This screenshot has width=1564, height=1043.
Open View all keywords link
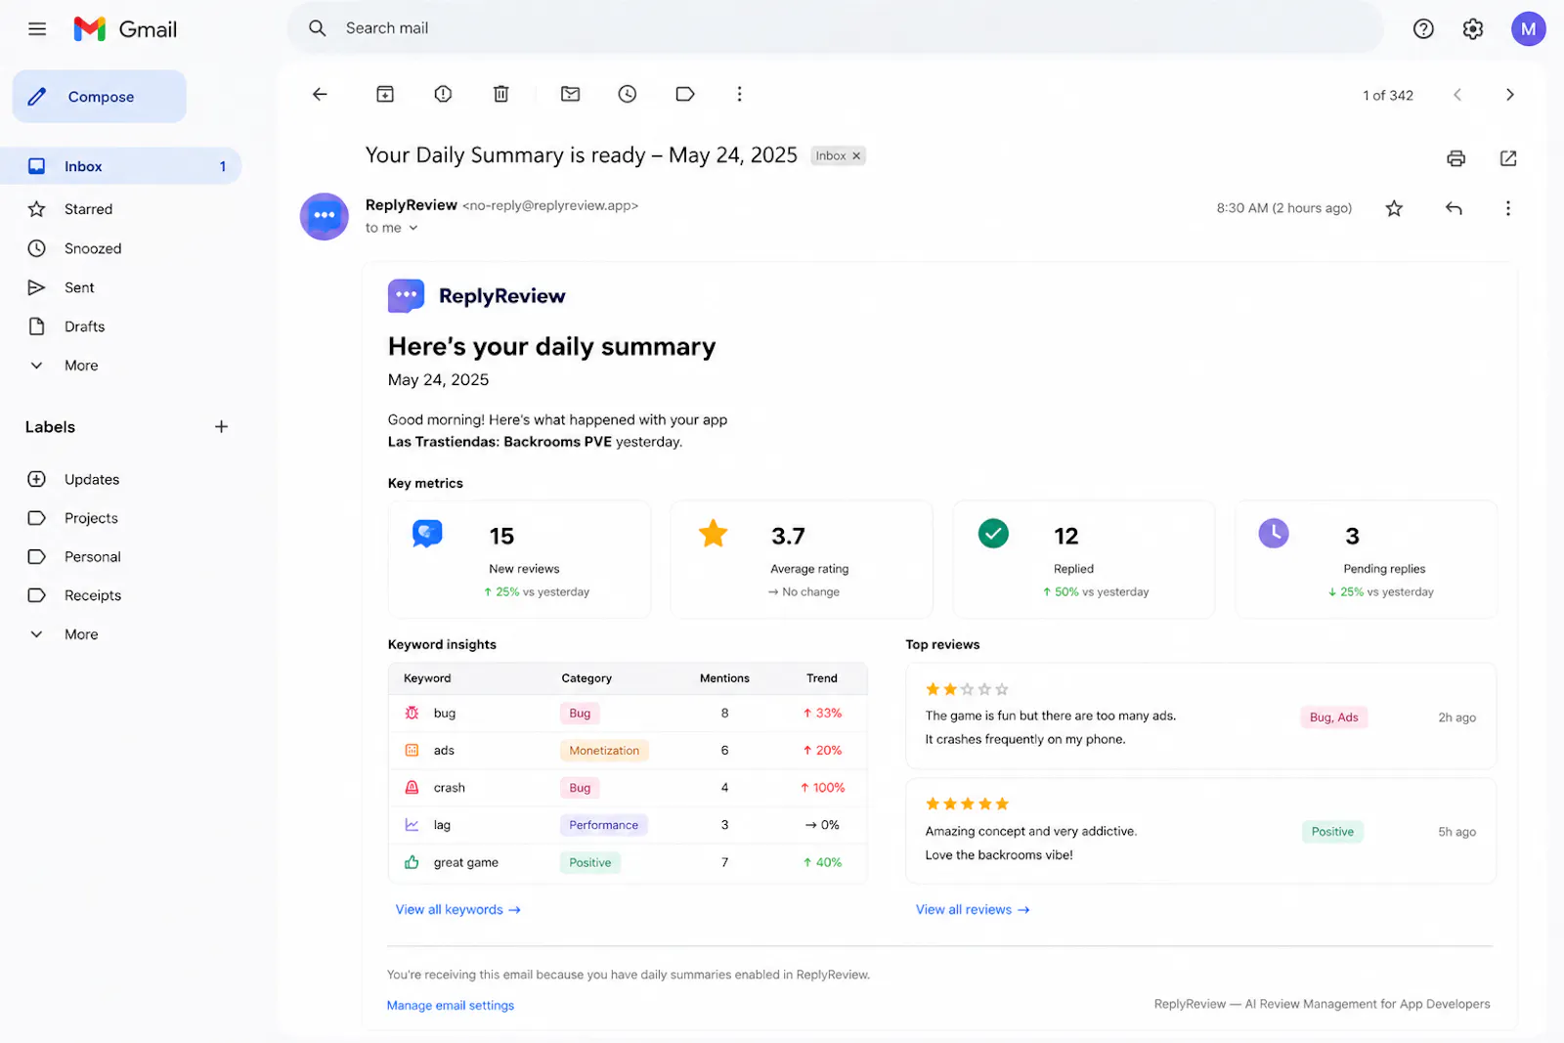click(x=457, y=910)
